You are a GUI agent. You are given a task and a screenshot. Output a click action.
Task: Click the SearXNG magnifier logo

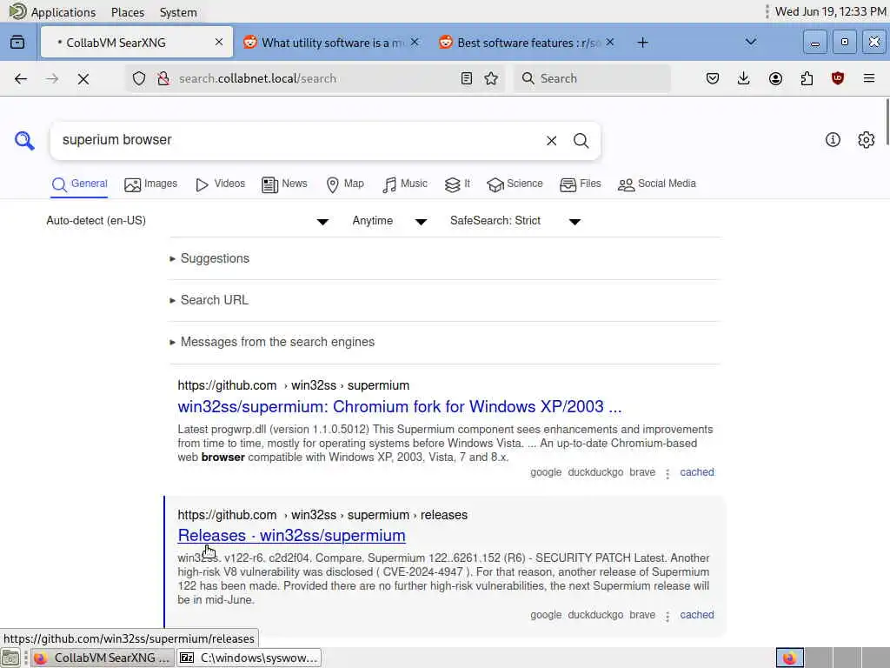coord(24,140)
